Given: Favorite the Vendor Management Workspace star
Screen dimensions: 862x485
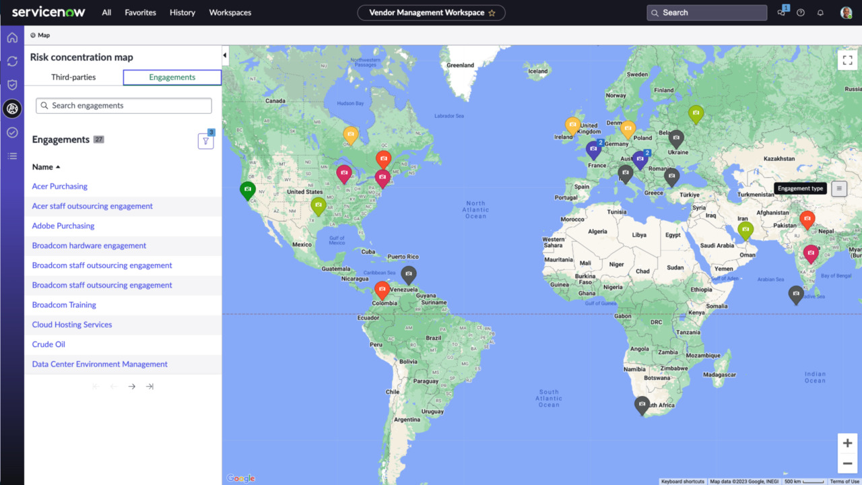Looking at the screenshot, I should pyautogui.click(x=492, y=12).
